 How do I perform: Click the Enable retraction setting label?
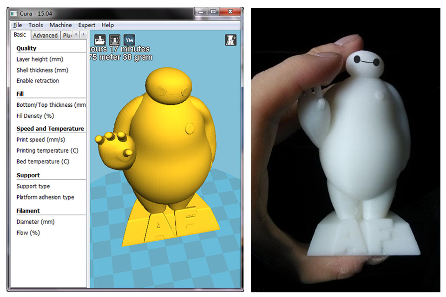click(38, 81)
